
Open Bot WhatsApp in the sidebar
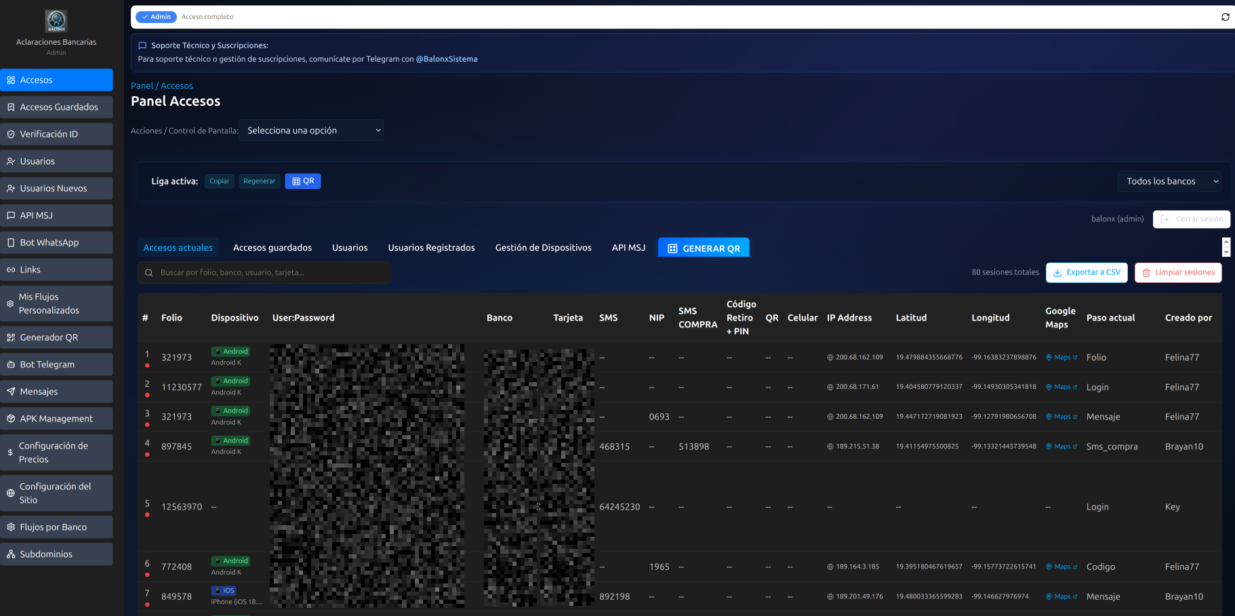point(56,243)
